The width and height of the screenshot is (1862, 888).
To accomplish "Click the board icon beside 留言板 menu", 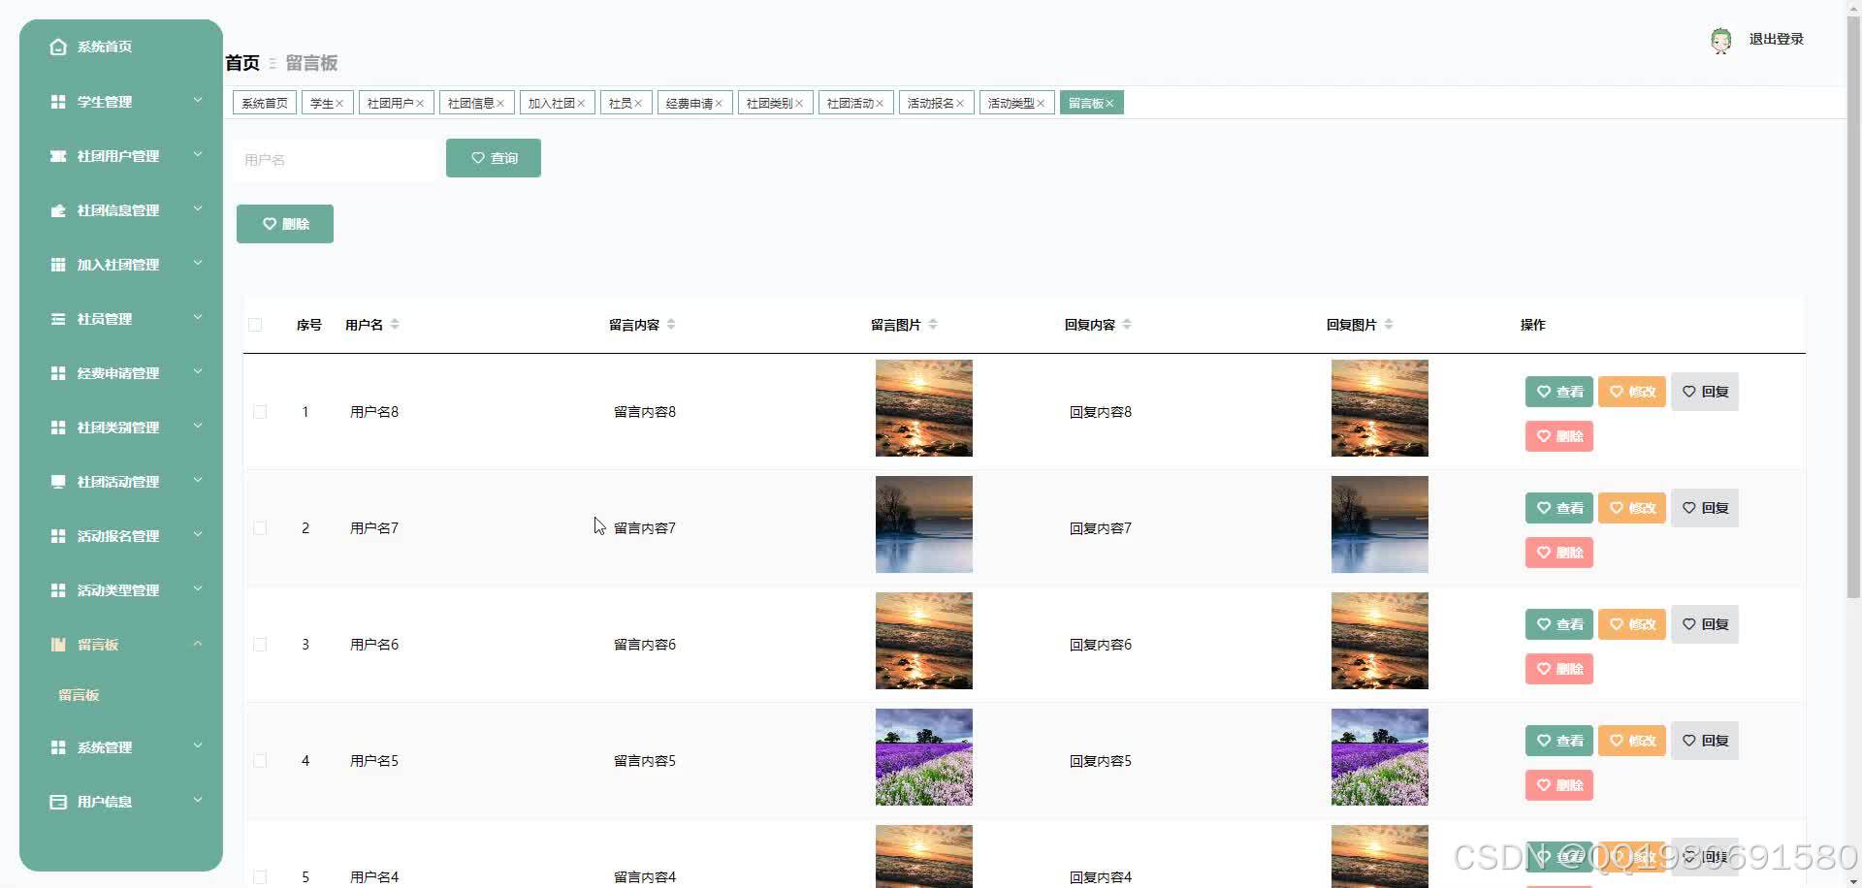I will (x=58, y=645).
